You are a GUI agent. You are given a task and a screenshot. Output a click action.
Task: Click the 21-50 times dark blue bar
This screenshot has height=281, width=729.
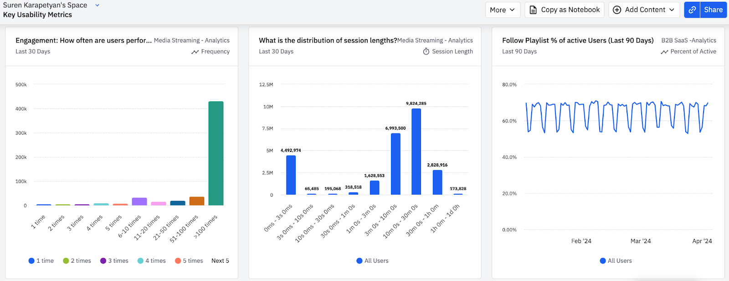tap(178, 203)
